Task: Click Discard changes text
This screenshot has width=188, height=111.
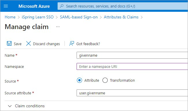Action: tap(46, 44)
